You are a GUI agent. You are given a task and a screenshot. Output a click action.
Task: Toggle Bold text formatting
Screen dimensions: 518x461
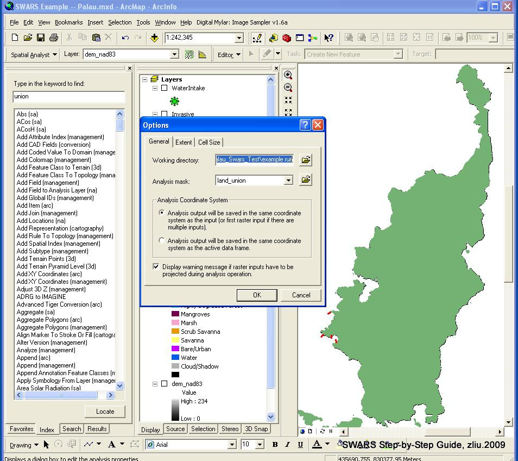point(275,445)
